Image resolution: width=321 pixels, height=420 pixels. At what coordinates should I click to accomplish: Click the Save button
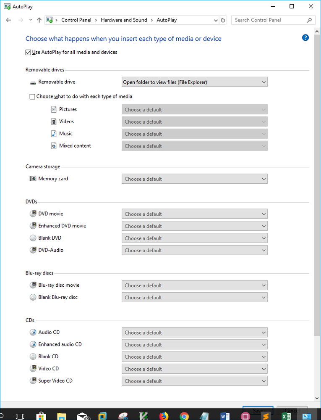click(x=258, y=410)
